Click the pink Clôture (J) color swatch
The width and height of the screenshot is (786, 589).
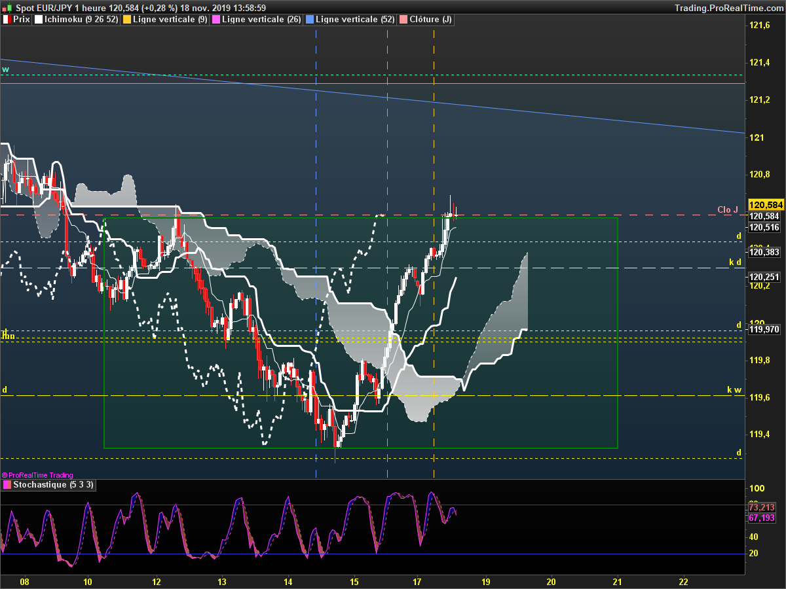(403, 20)
